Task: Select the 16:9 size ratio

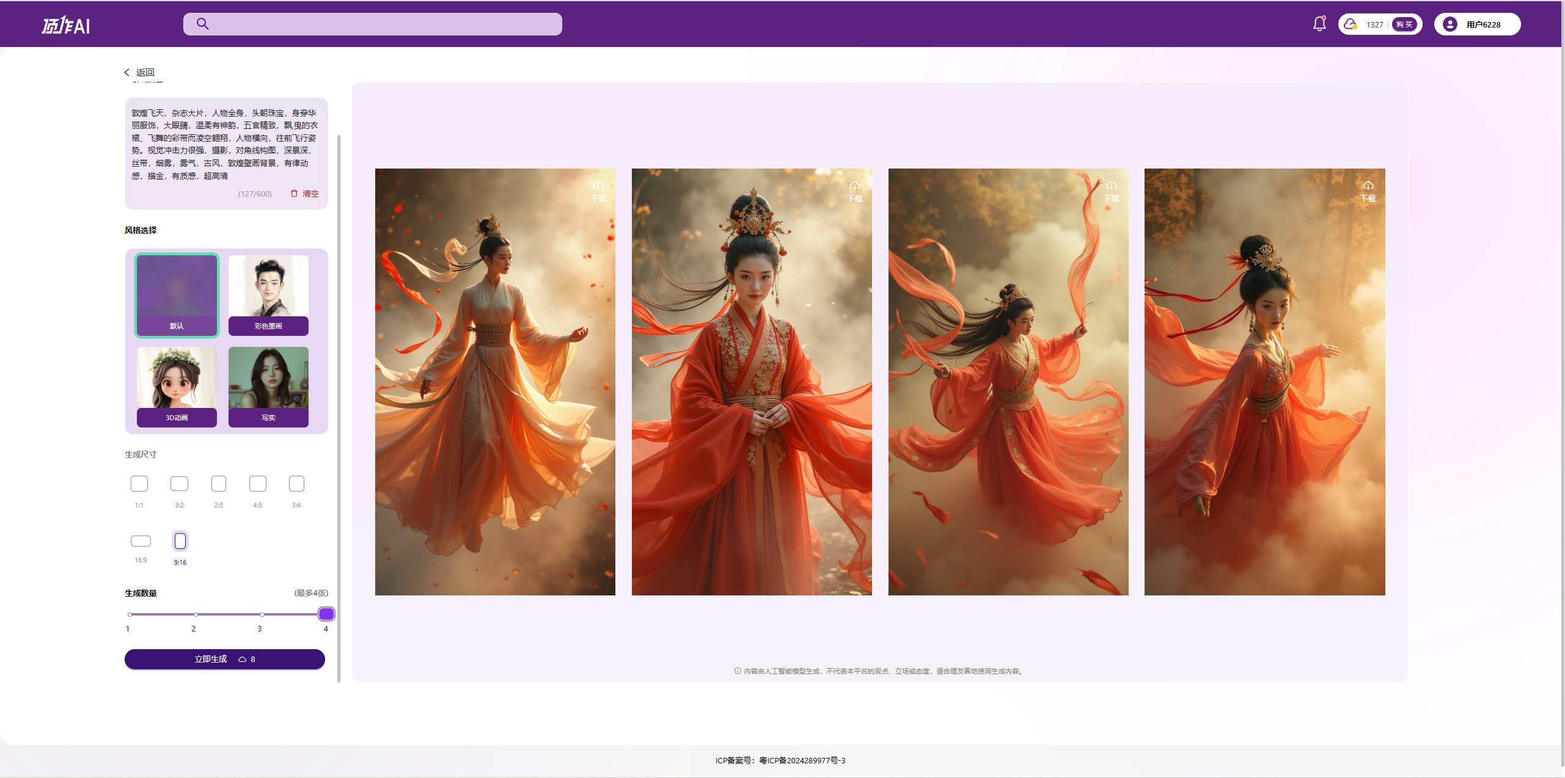Action: coord(141,542)
